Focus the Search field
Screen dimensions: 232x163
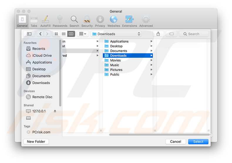(194, 34)
